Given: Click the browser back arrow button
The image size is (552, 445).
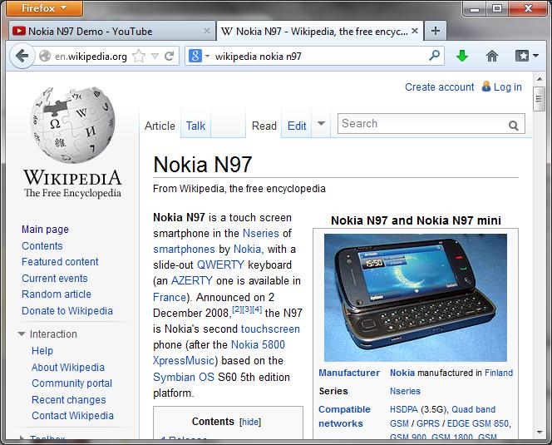Looking at the screenshot, I should (x=22, y=56).
